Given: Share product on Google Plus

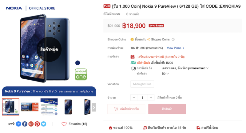Looking at the screenshot, I should click(x=31, y=124).
